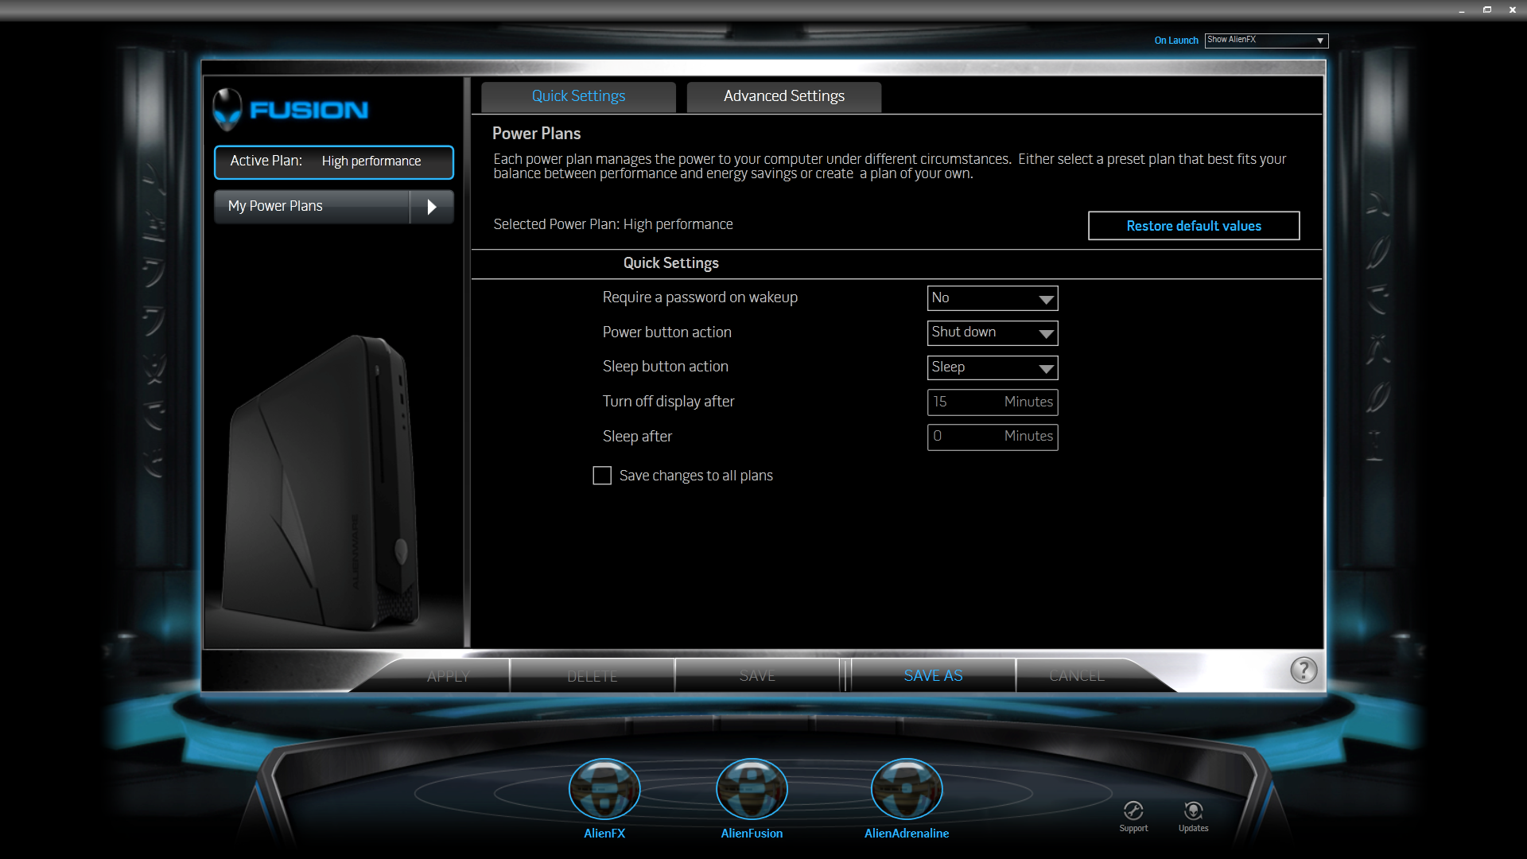Expand My Power Plans arrow
Viewport: 1527px width, 859px height.
pyautogui.click(x=432, y=207)
